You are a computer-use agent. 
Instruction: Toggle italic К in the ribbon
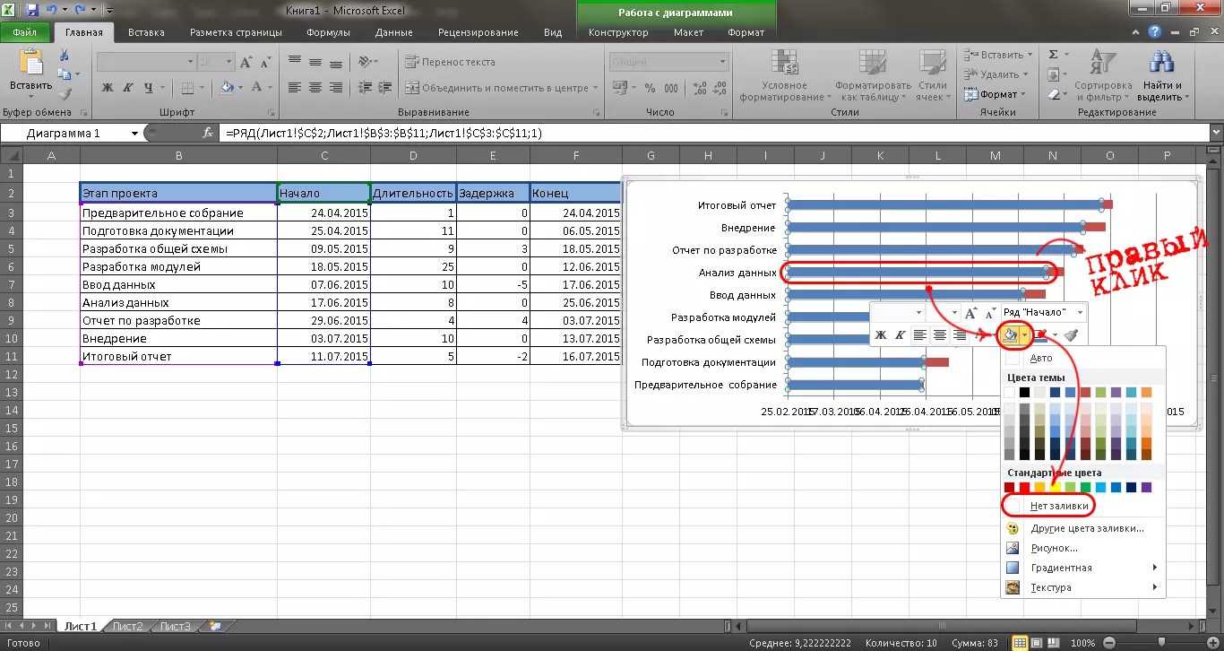click(127, 88)
